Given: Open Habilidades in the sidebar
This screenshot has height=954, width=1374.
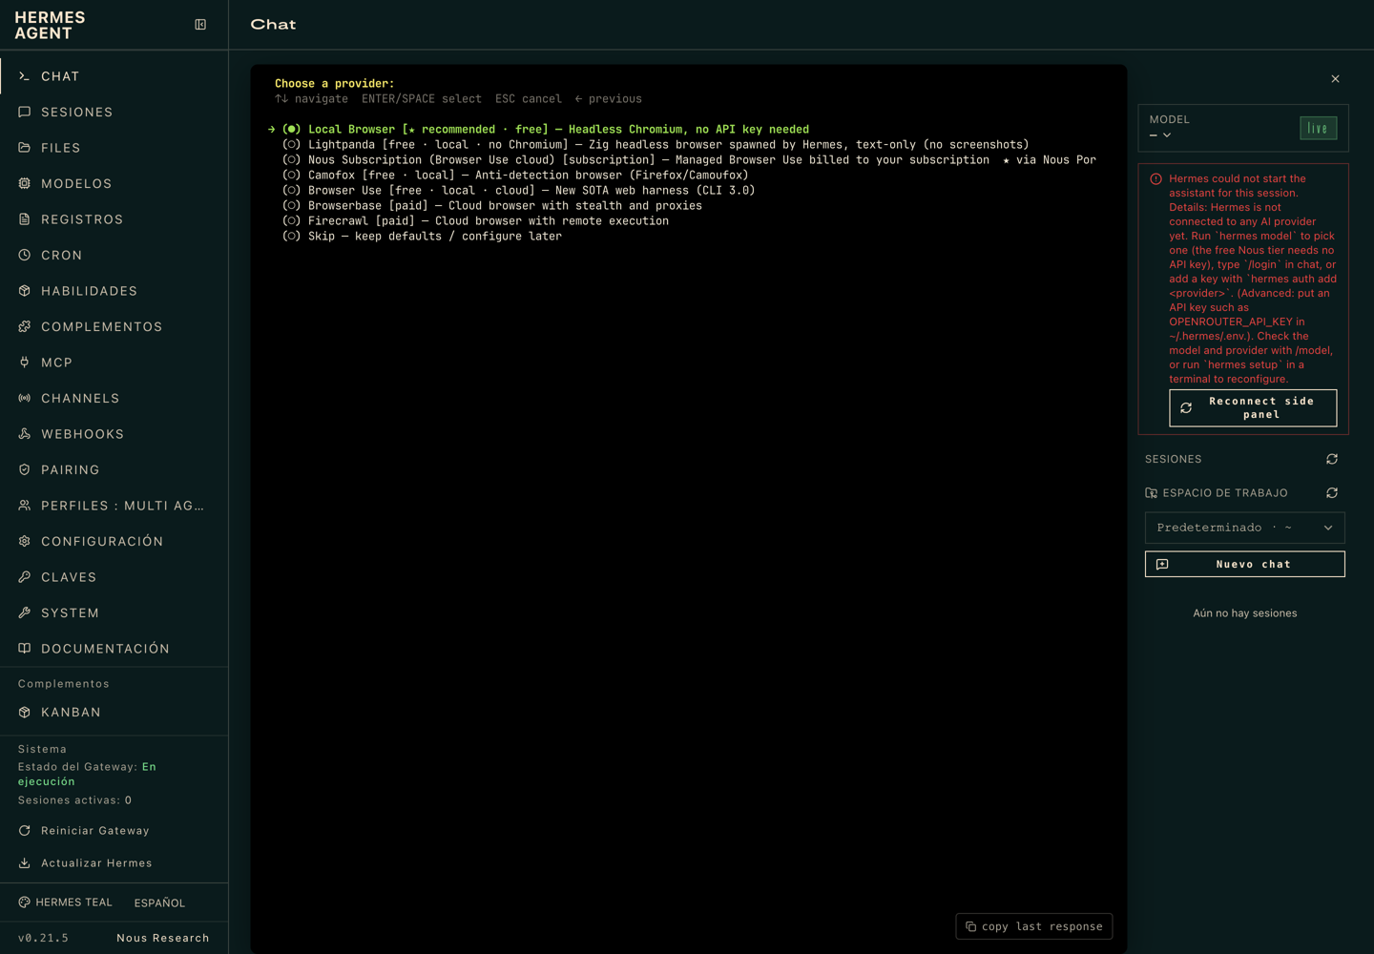Looking at the screenshot, I should coord(114,291).
